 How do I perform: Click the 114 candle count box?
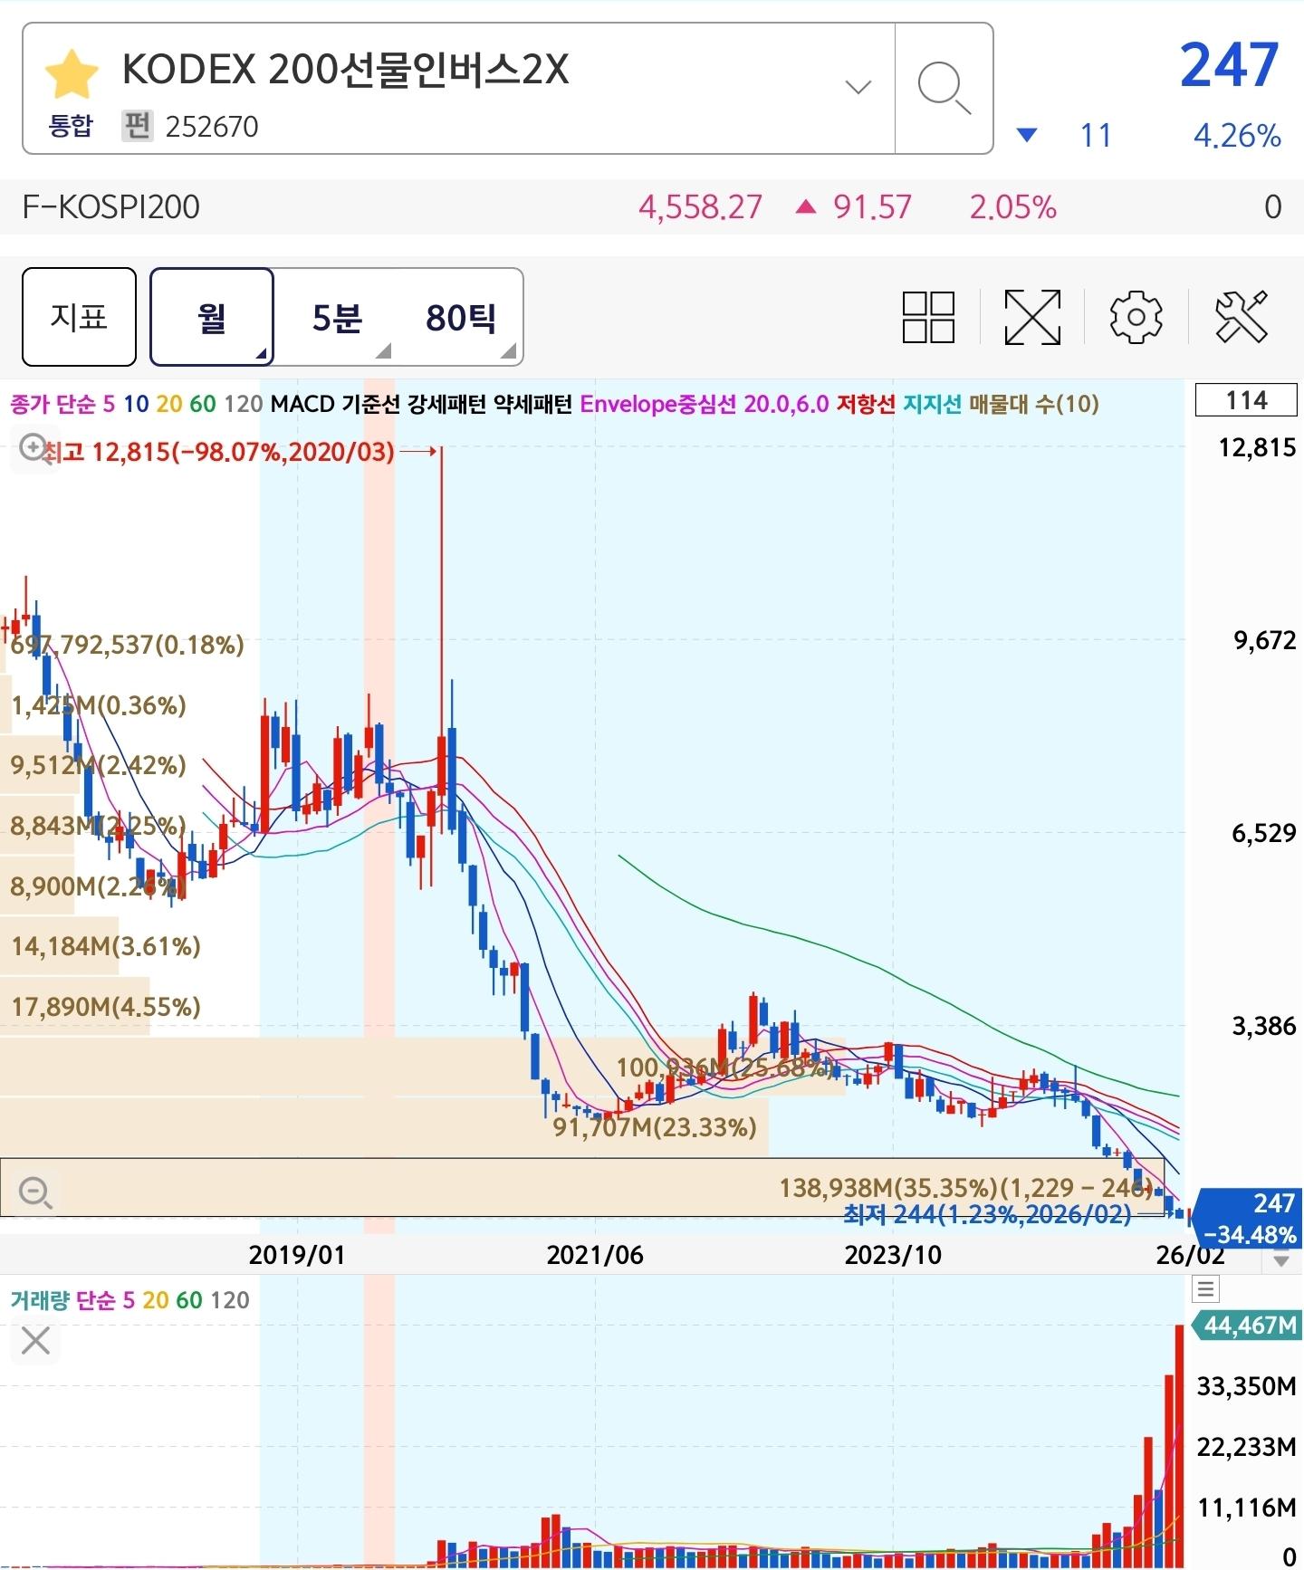pyautogui.click(x=1246, y=400)
